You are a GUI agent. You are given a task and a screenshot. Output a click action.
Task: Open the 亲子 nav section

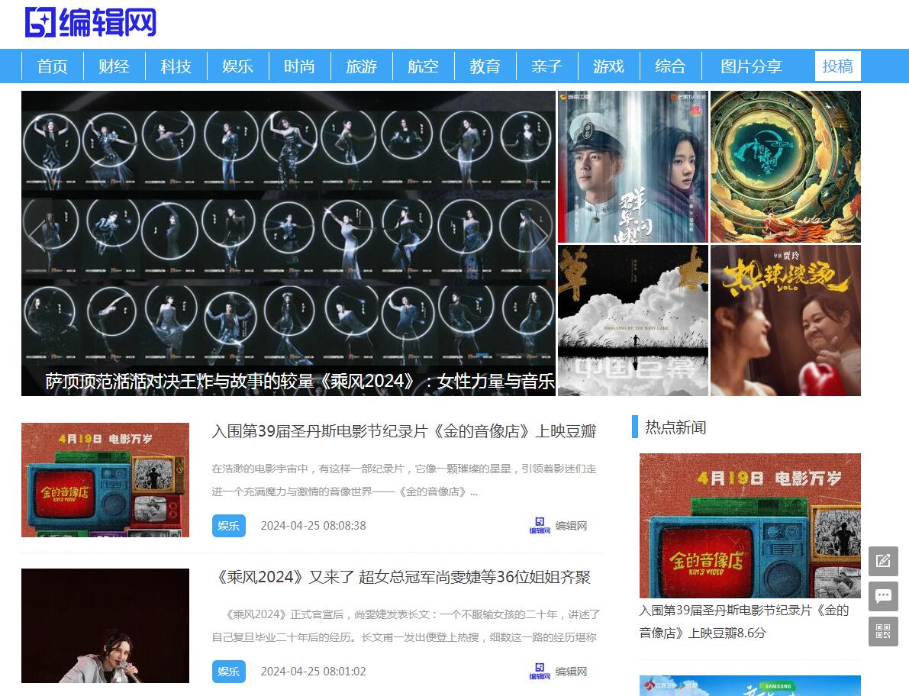(546, 66)
